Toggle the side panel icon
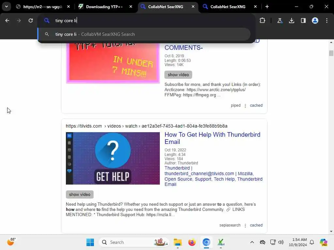The image size is (334, 250). click(x=303, y=21)
